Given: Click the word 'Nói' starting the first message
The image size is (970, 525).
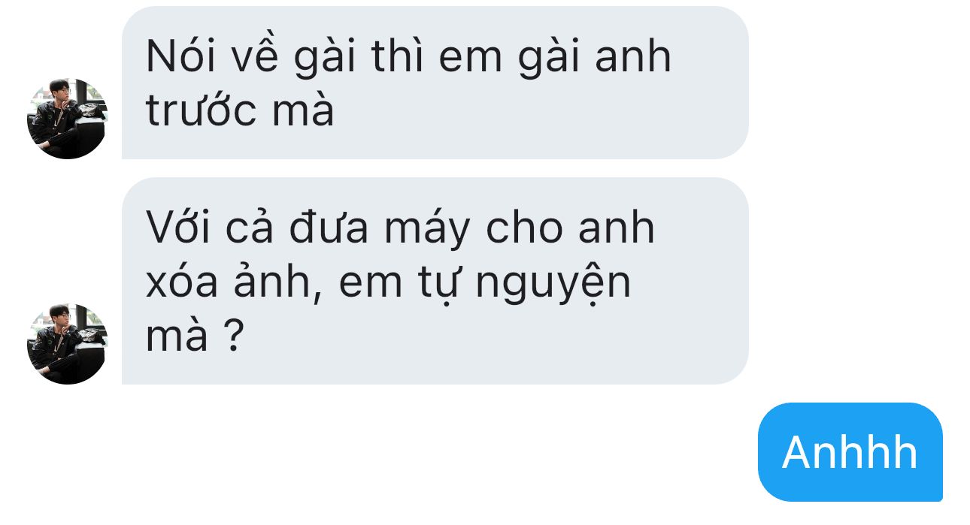Looking at the screenshot, I should (x=177, y=56).
